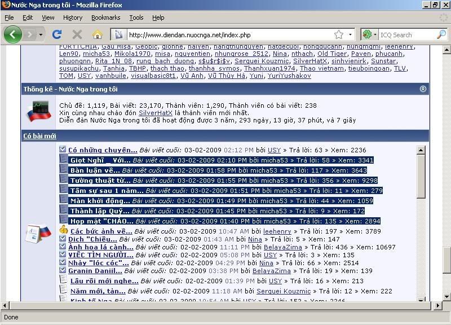Click the Home toolbar icon

click(x=98, y=34)
